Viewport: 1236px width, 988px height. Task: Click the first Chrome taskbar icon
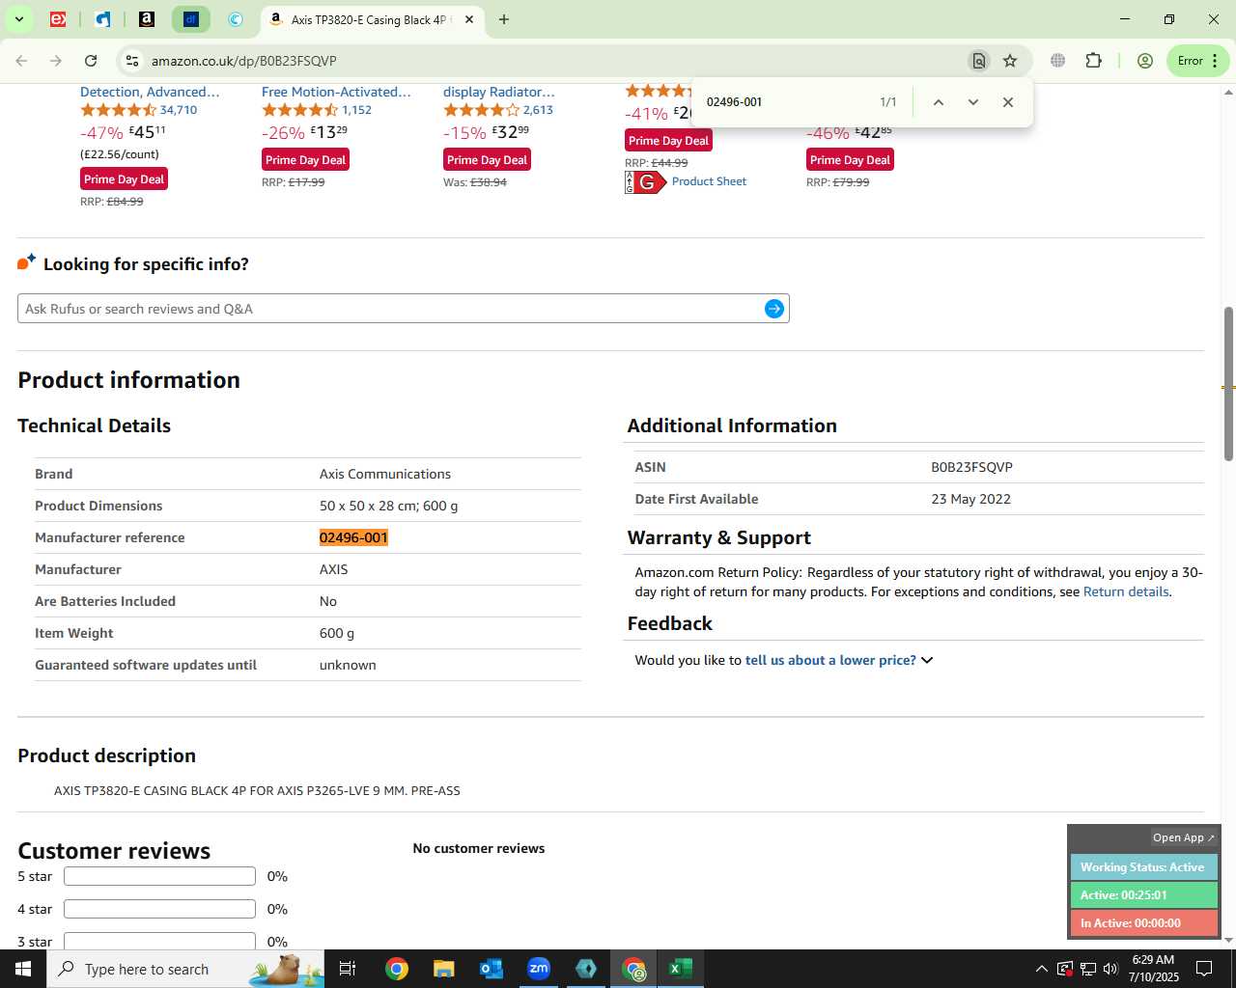tap(397, 969)
